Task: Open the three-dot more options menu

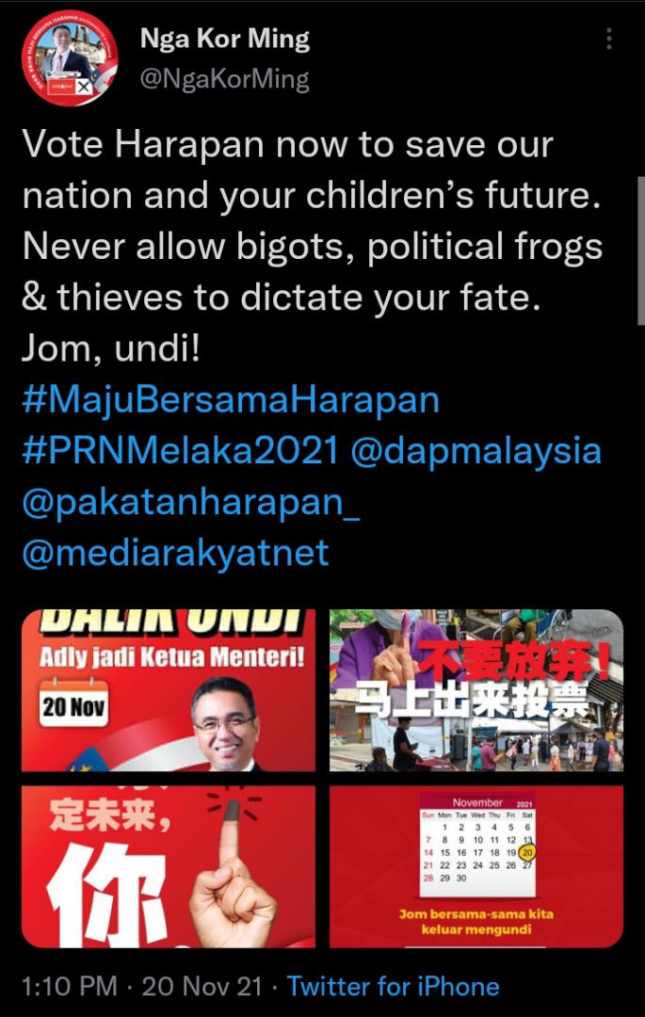Action: [x=608, y=39]
